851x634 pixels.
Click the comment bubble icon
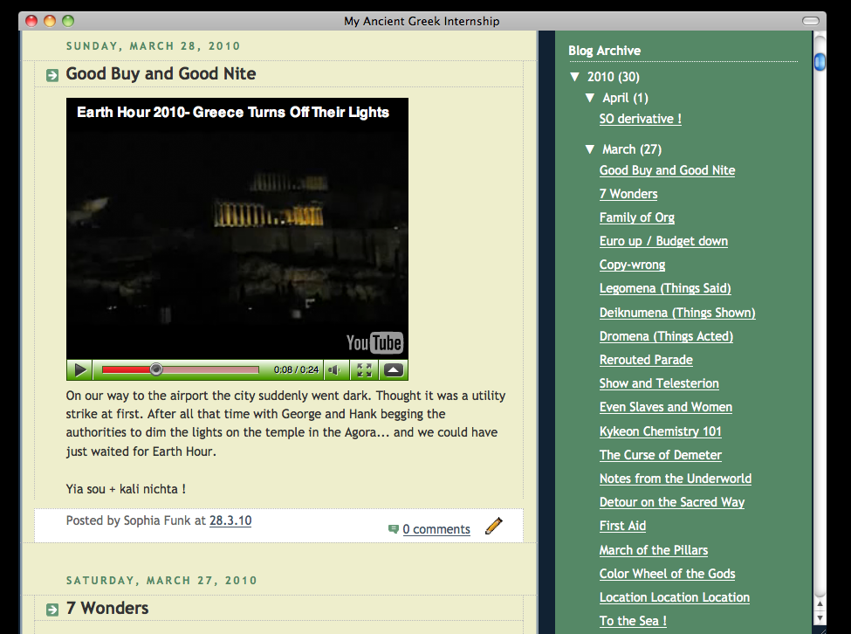(394, 529)
